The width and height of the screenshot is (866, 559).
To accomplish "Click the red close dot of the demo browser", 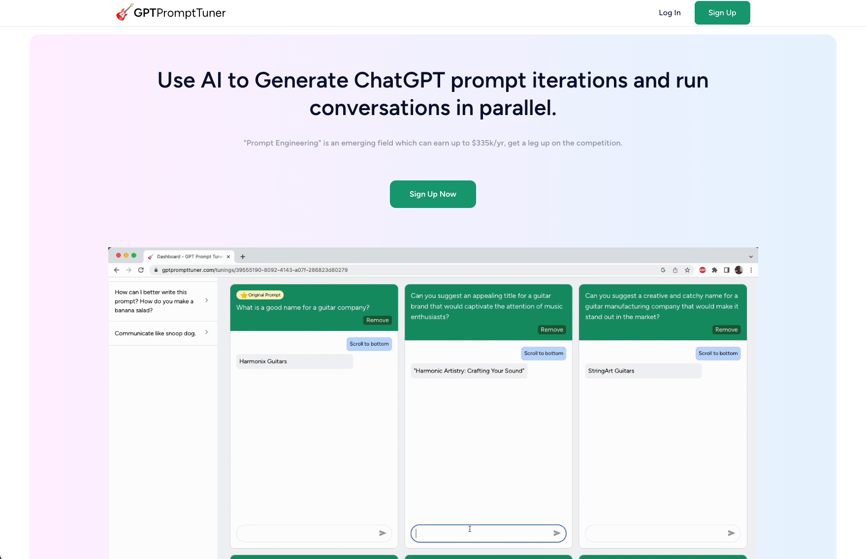I will click(x=118, y=255).
